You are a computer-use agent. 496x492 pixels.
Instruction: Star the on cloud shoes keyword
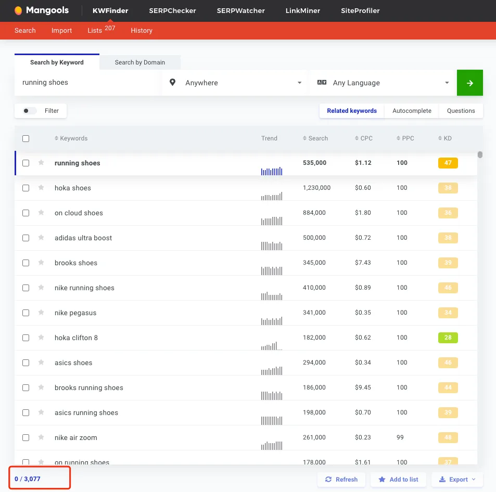tap(41, 213)
